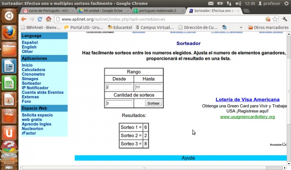Click the vertical scrollbar down arrow
291x170 pixels.
(289, 164)
